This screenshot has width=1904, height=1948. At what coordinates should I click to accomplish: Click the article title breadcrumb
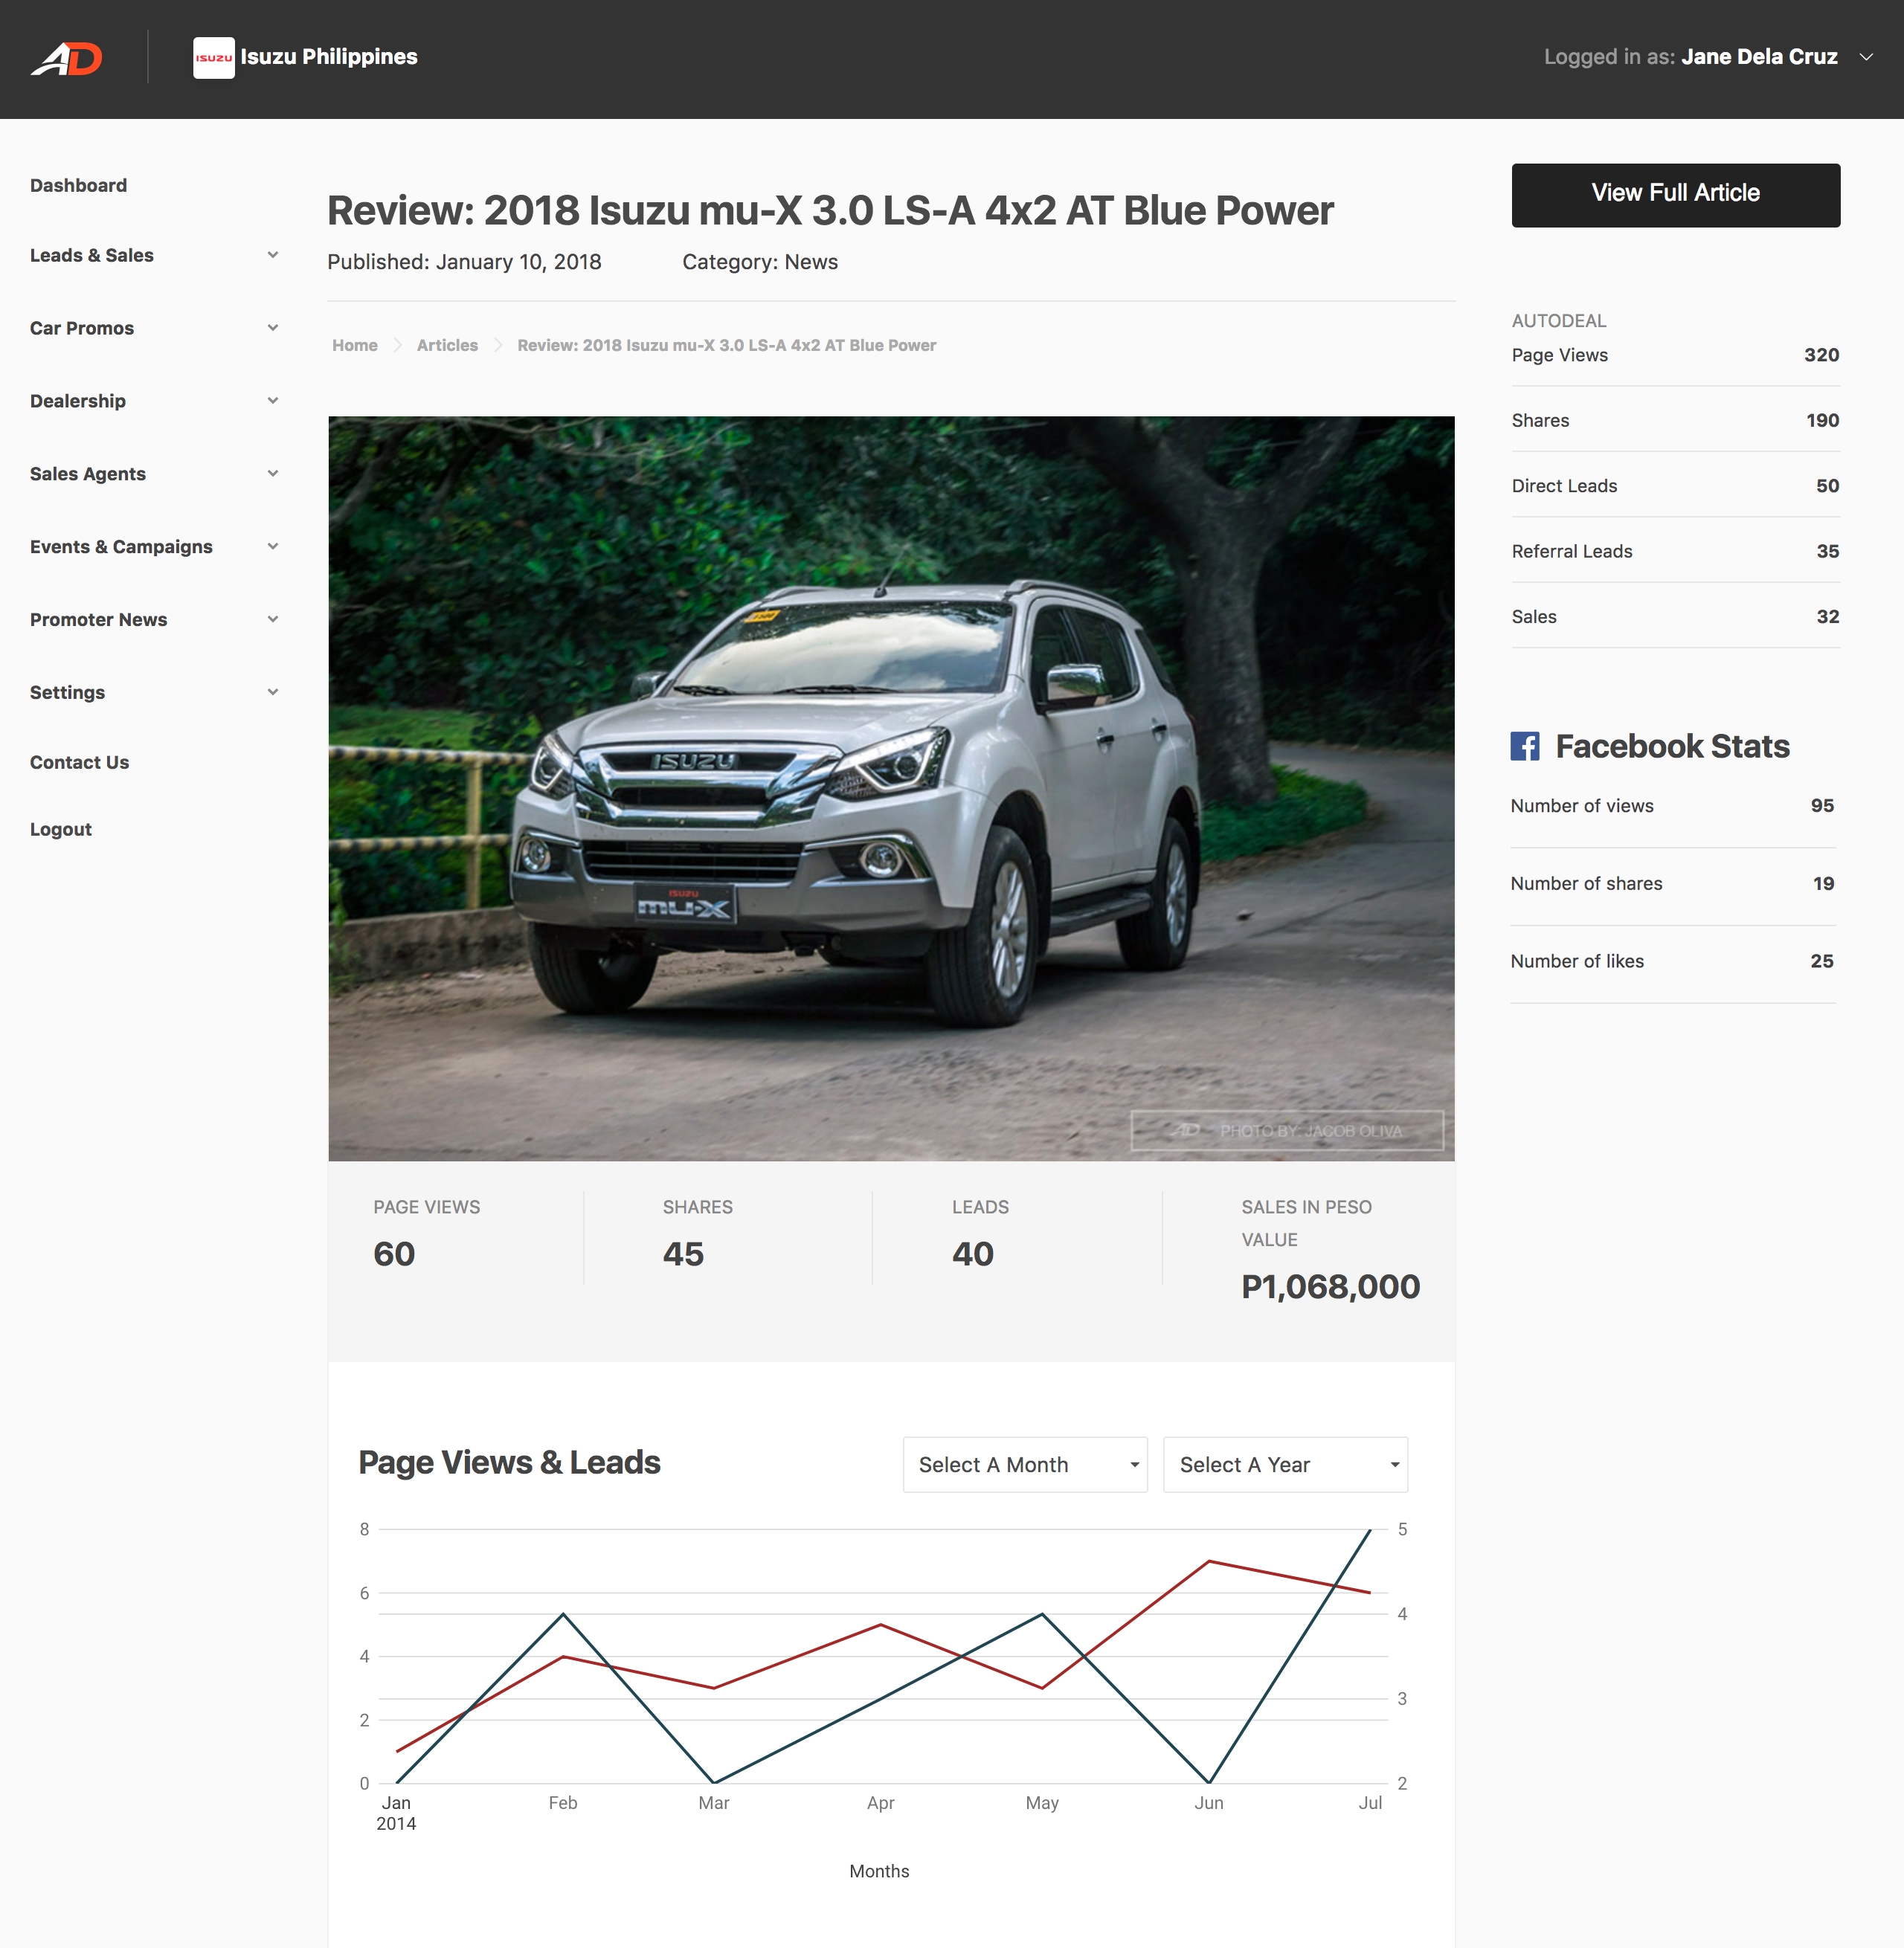[727, 345]
